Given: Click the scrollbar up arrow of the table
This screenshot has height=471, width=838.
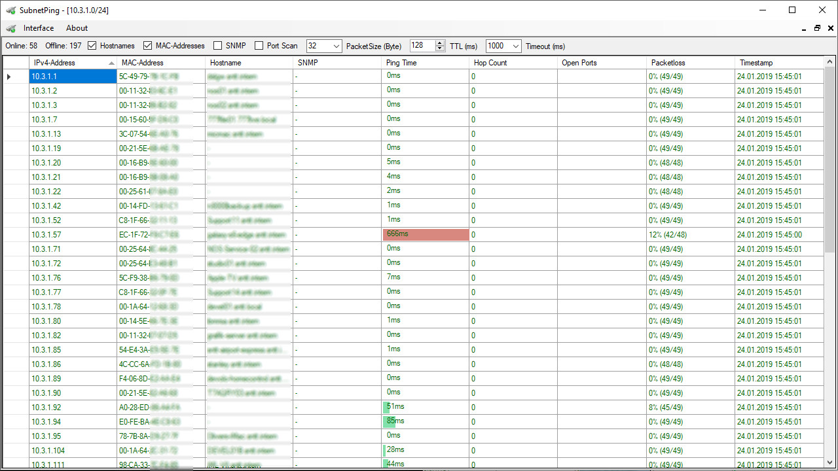Looking at the screenshot, I should [x=829, y=62].
